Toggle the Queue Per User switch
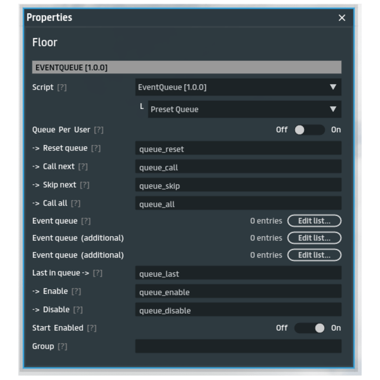The height and width of the screenshot is (380, 380). coord(309,130)
